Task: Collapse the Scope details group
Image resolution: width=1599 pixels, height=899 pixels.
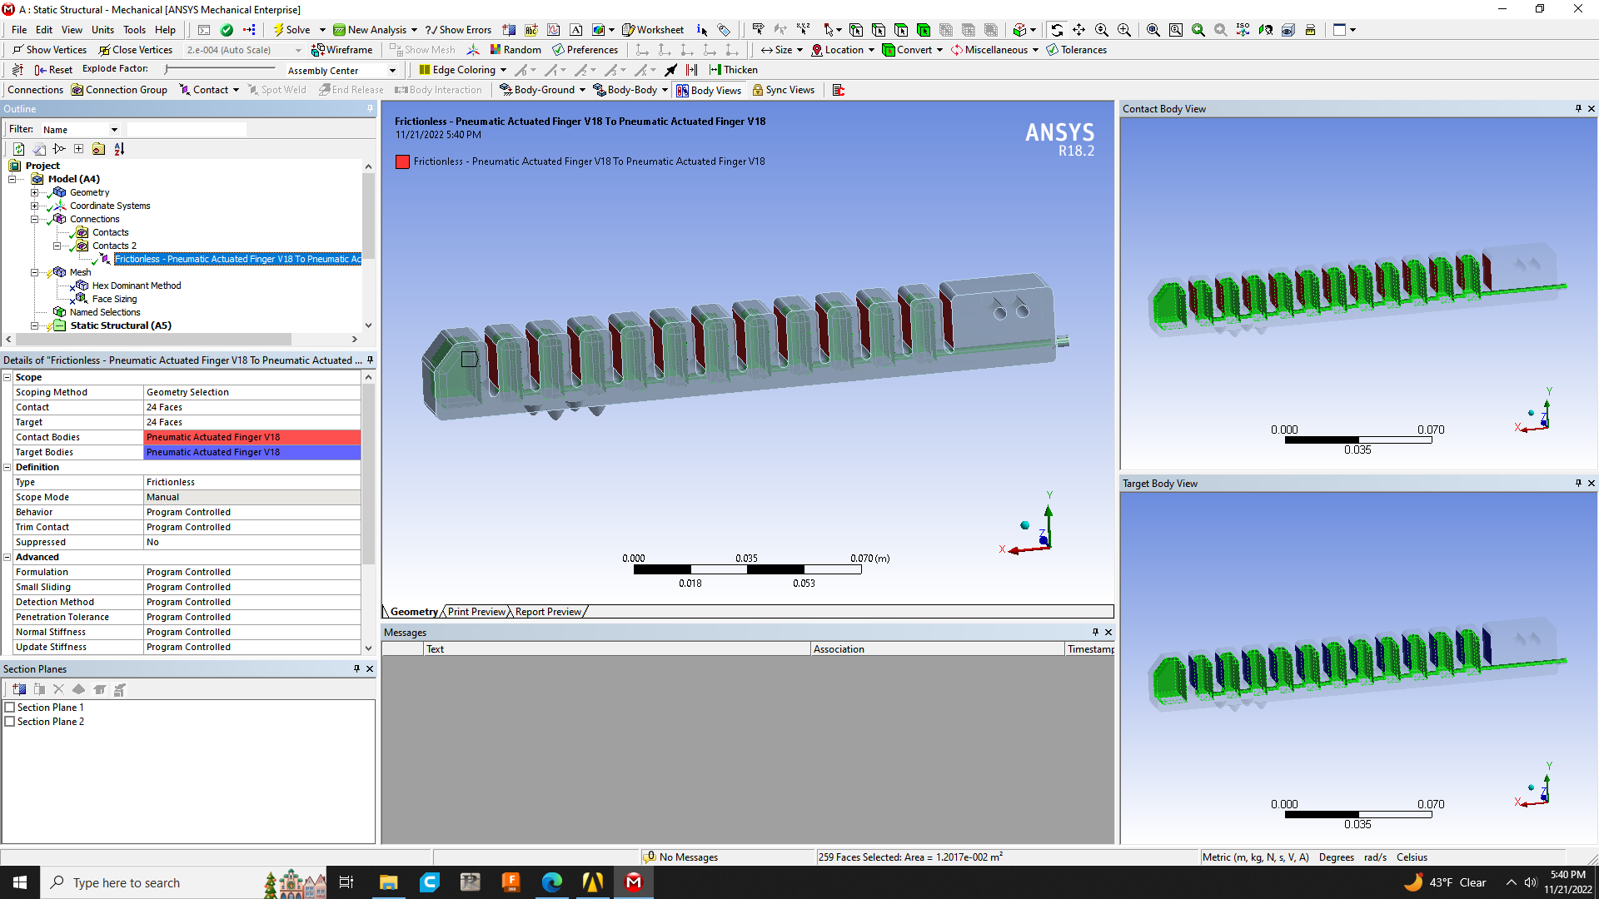Action: coord(7,377)
